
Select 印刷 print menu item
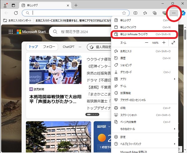coord(144,108)
